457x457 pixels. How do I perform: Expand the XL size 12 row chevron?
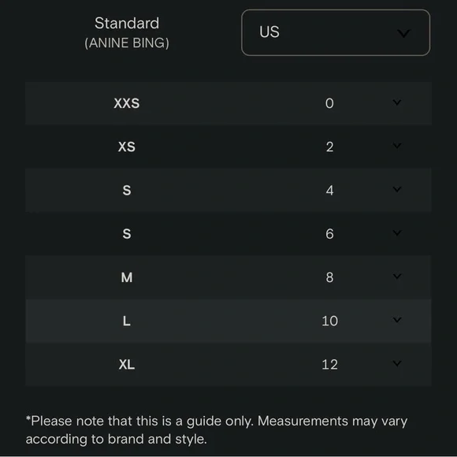396,363
